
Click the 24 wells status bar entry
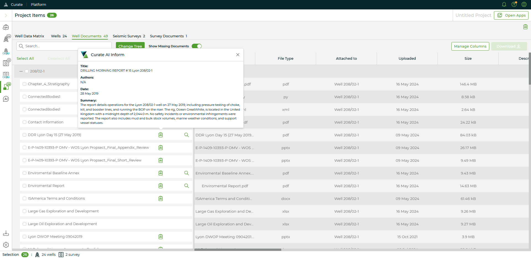click(45, 255)
